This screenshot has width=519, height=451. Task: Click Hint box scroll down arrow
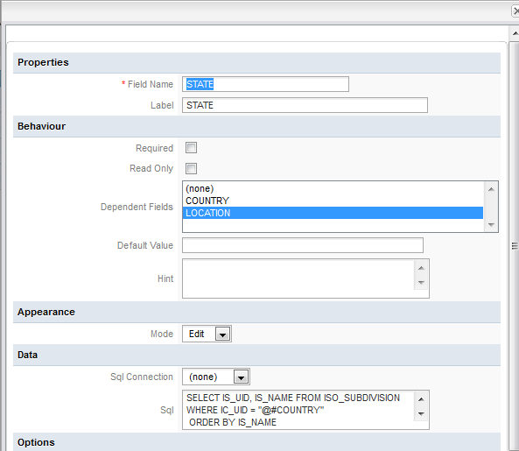421,283
